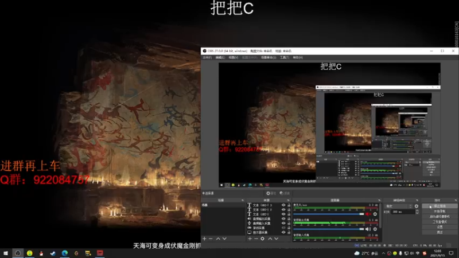Viewport: 459px width, 258px height.
Task: Click the Stop Streaming button in Controls
Action: [x=439, y=206]
